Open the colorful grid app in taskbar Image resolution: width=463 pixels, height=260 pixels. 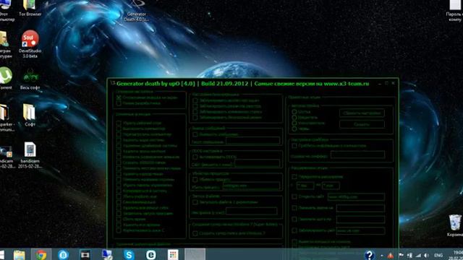coord(173,255)
